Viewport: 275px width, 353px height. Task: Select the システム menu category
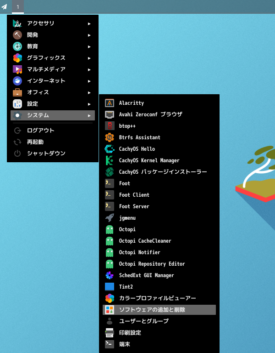53,115
